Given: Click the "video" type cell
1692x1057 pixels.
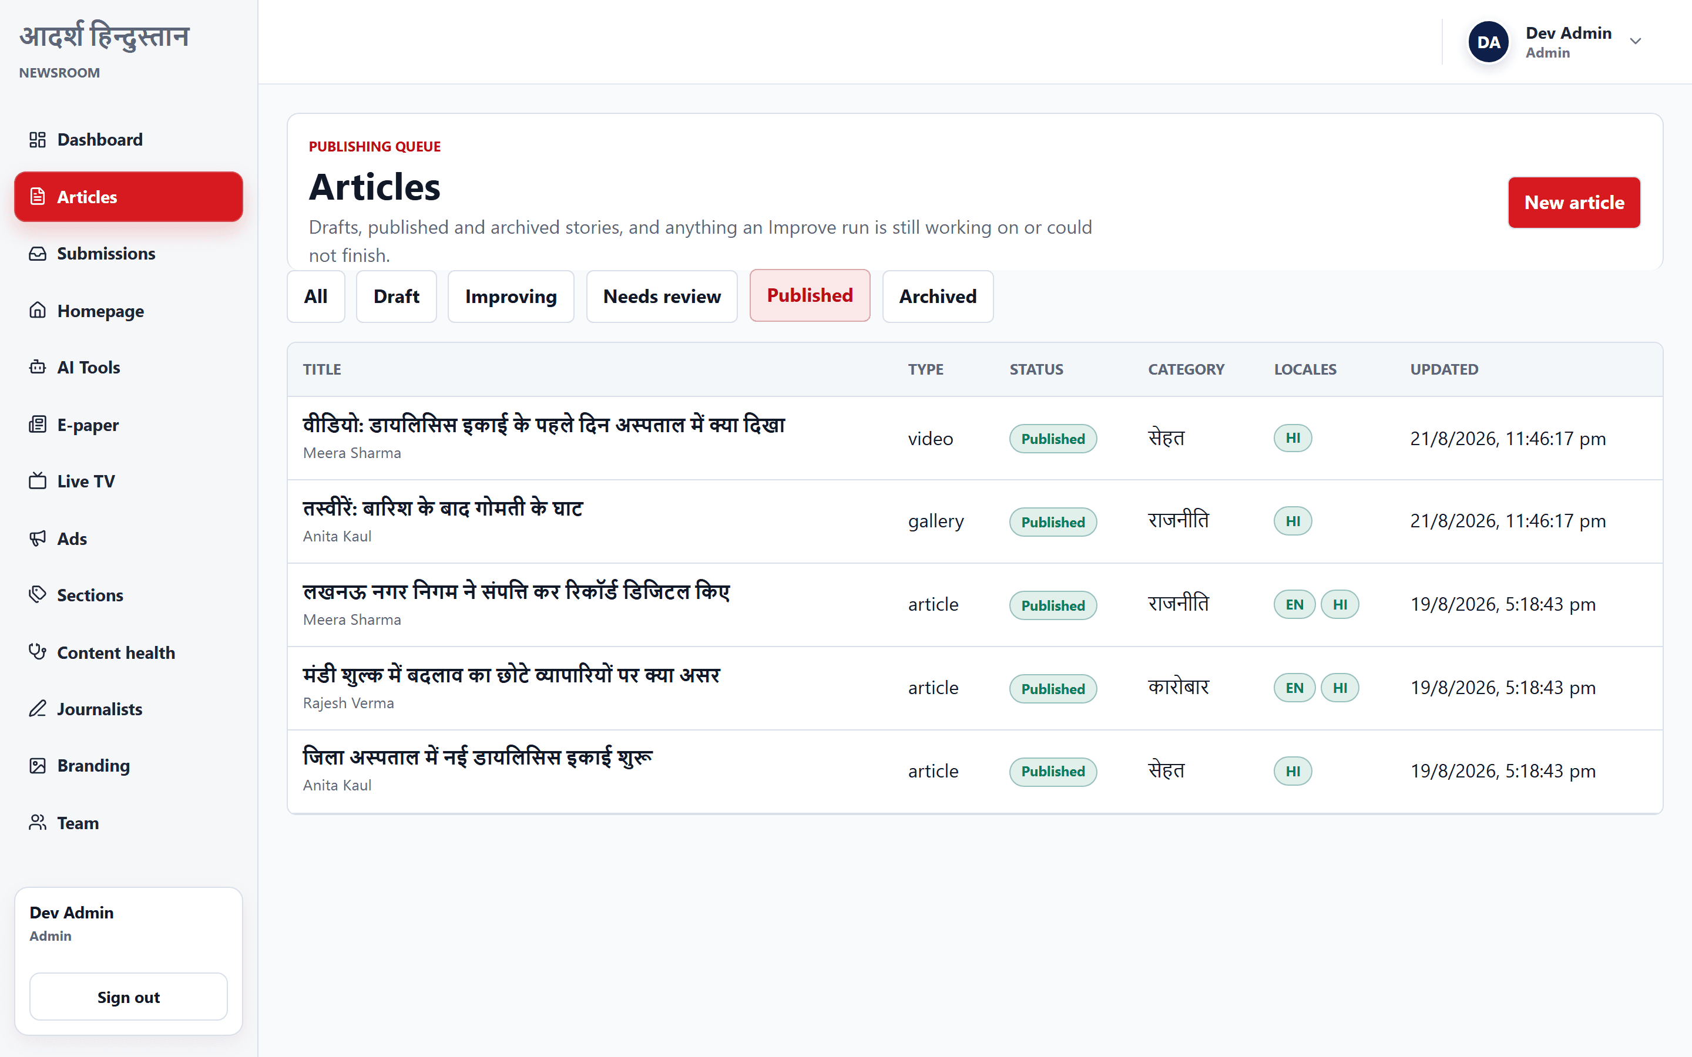Looking at the screenshot, I should [x=931, y=438].
